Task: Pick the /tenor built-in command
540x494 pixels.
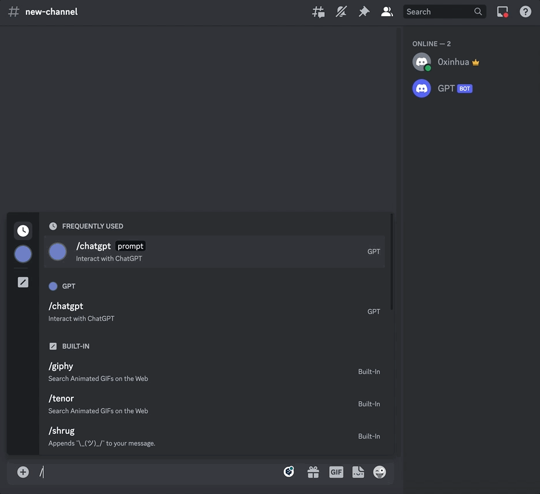Action: (214, 404)
